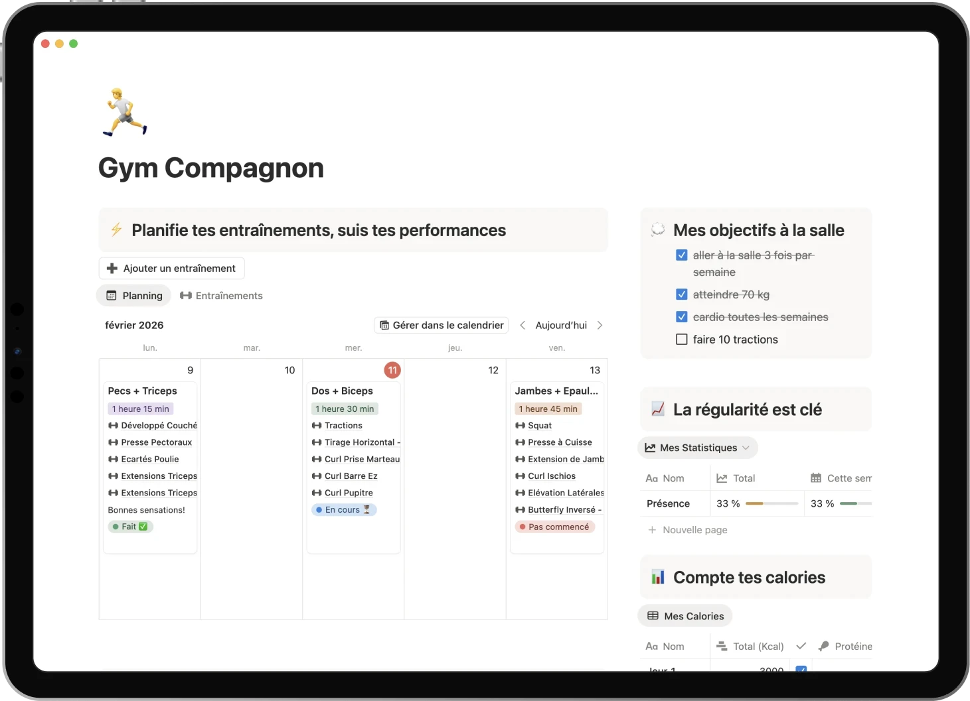Click the dumbbell icon next to Curl Ischios

coord(520,476)
